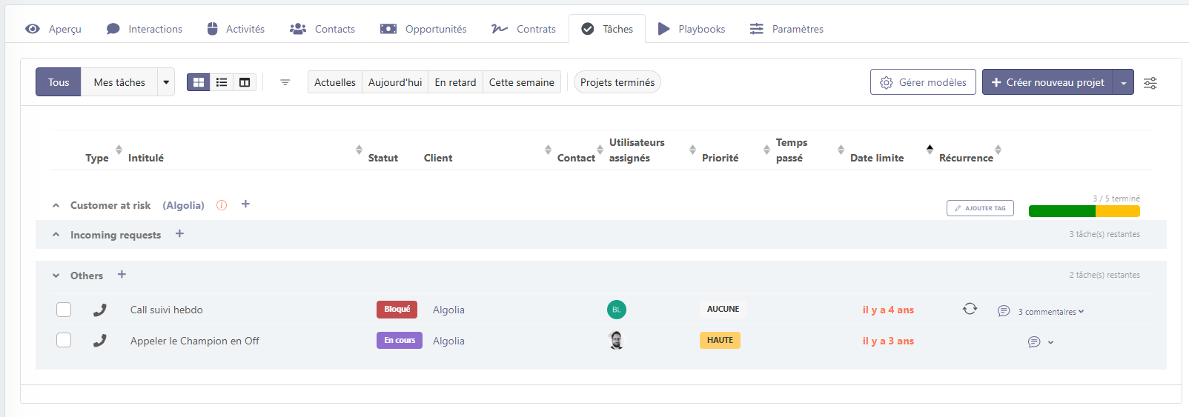Screen dimensions: 1189x417
Task: Select the column board view icon
Action: pyautogui.click(x=245, y=82)
